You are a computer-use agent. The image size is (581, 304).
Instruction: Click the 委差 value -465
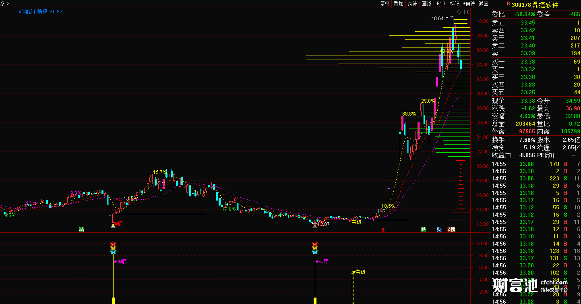[574, 14]
